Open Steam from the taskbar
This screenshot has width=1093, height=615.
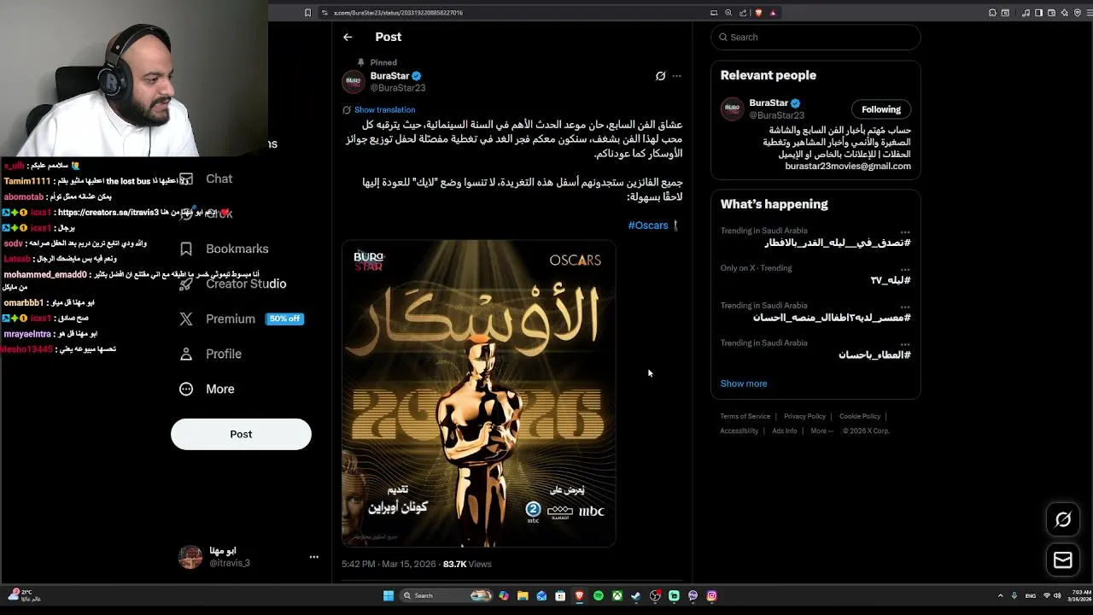[635, 595]
